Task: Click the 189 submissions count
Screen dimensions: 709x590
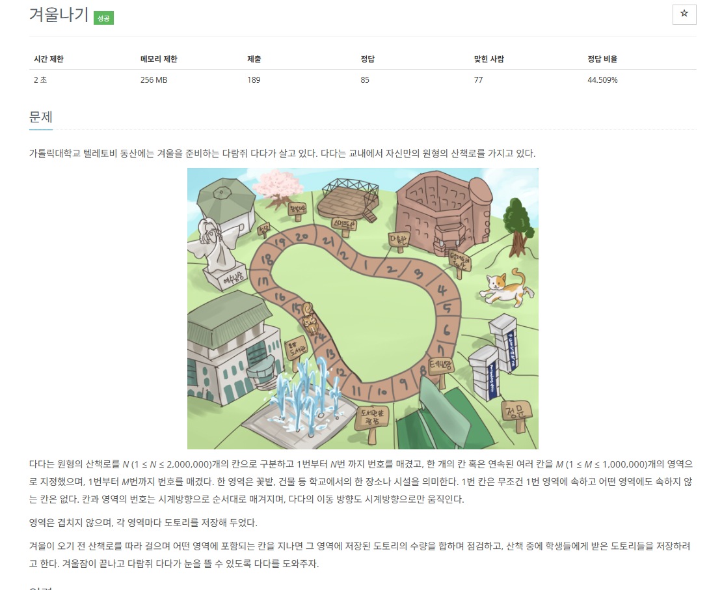Action: point(254,79)
